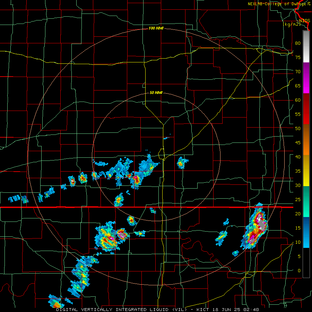Click the 40 value on the VIL scale

tap(298, 157)
